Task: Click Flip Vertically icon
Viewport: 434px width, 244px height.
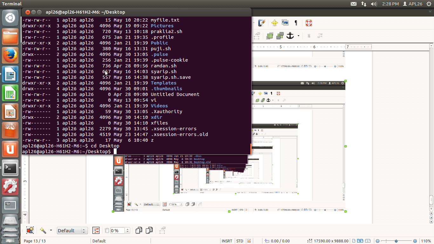Action: click(x=149, y=230)
